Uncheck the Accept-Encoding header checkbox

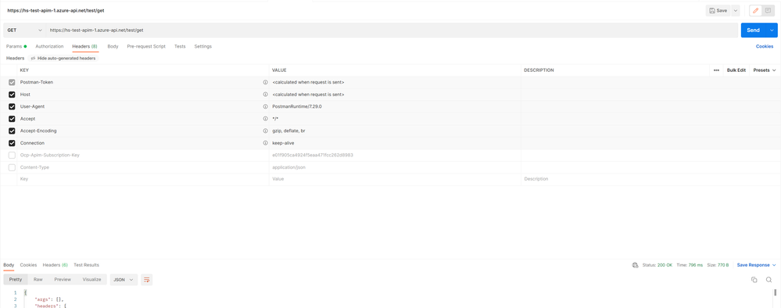tap(12, 131)
